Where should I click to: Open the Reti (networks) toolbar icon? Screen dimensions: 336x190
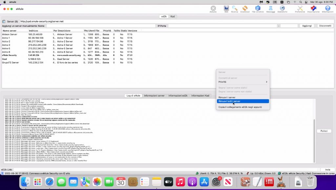coord(226,9)
